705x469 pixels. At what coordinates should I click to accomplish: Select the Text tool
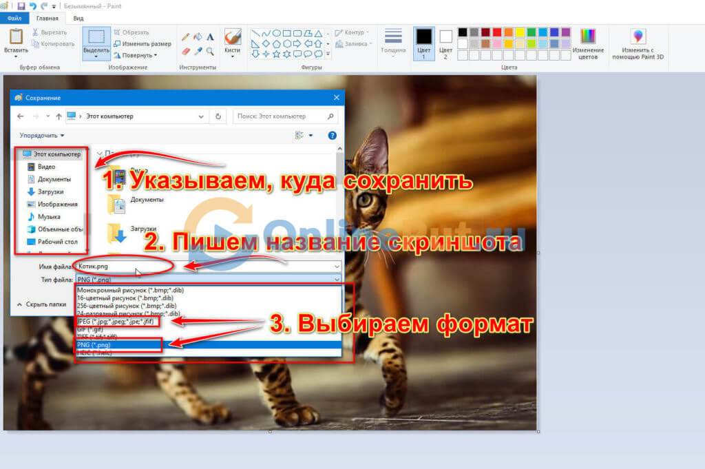[x=210, y=37]
